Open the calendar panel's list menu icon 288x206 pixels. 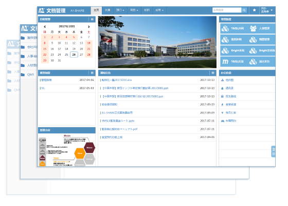click(x=92, y=19)
